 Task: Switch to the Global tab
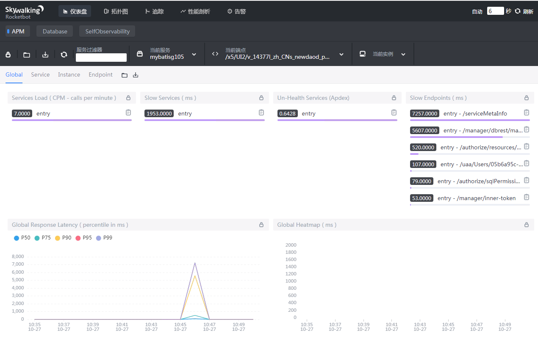(x=14, y=74)
